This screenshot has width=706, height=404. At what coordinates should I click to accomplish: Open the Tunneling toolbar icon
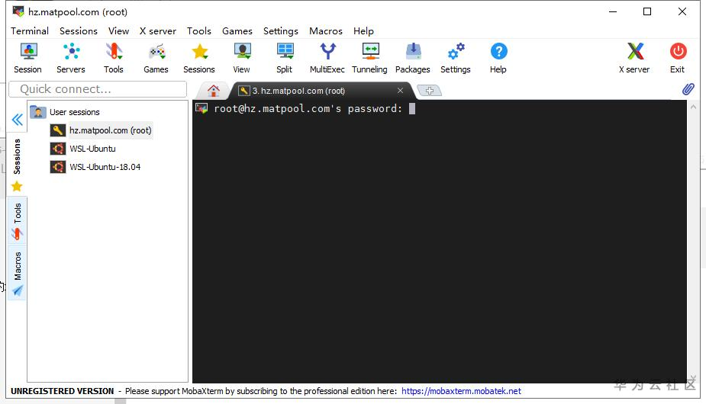click(369, 59)
